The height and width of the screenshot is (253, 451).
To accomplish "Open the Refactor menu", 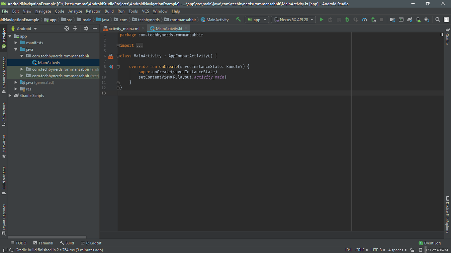I will (93, 11).
